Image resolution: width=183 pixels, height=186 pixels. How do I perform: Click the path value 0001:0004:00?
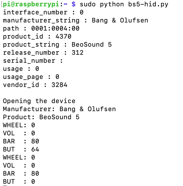point(55,29)
